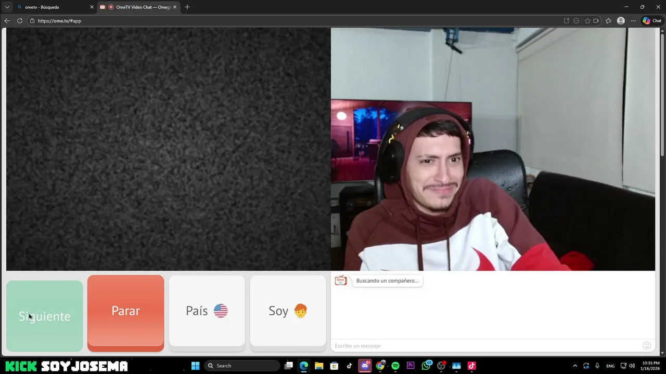
Task: Click the partner video static area
Action: [x=168, y=149]
